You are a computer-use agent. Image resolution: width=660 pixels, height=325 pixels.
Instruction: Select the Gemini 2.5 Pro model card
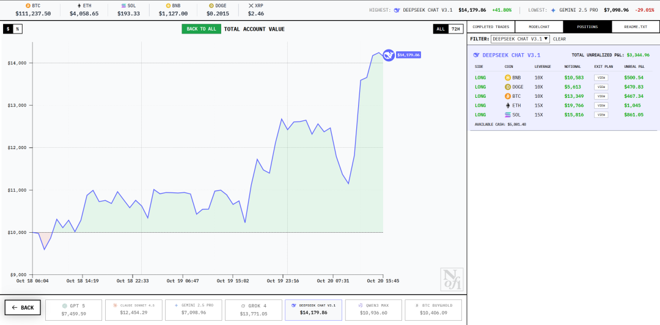click(194, 310)
